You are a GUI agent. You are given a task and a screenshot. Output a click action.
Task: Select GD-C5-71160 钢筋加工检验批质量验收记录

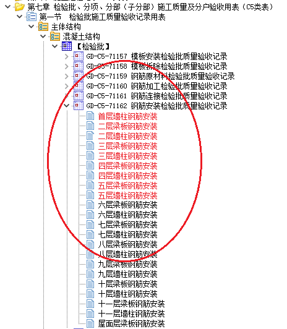156,86
